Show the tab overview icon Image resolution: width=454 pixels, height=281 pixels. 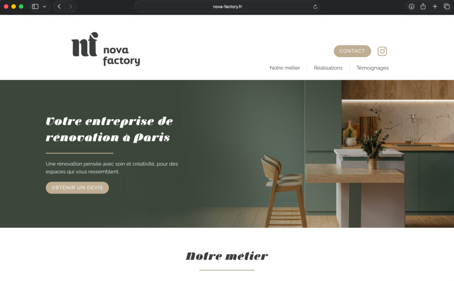pos(447,6)
